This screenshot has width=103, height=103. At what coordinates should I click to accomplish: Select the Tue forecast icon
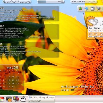point(91,34)
